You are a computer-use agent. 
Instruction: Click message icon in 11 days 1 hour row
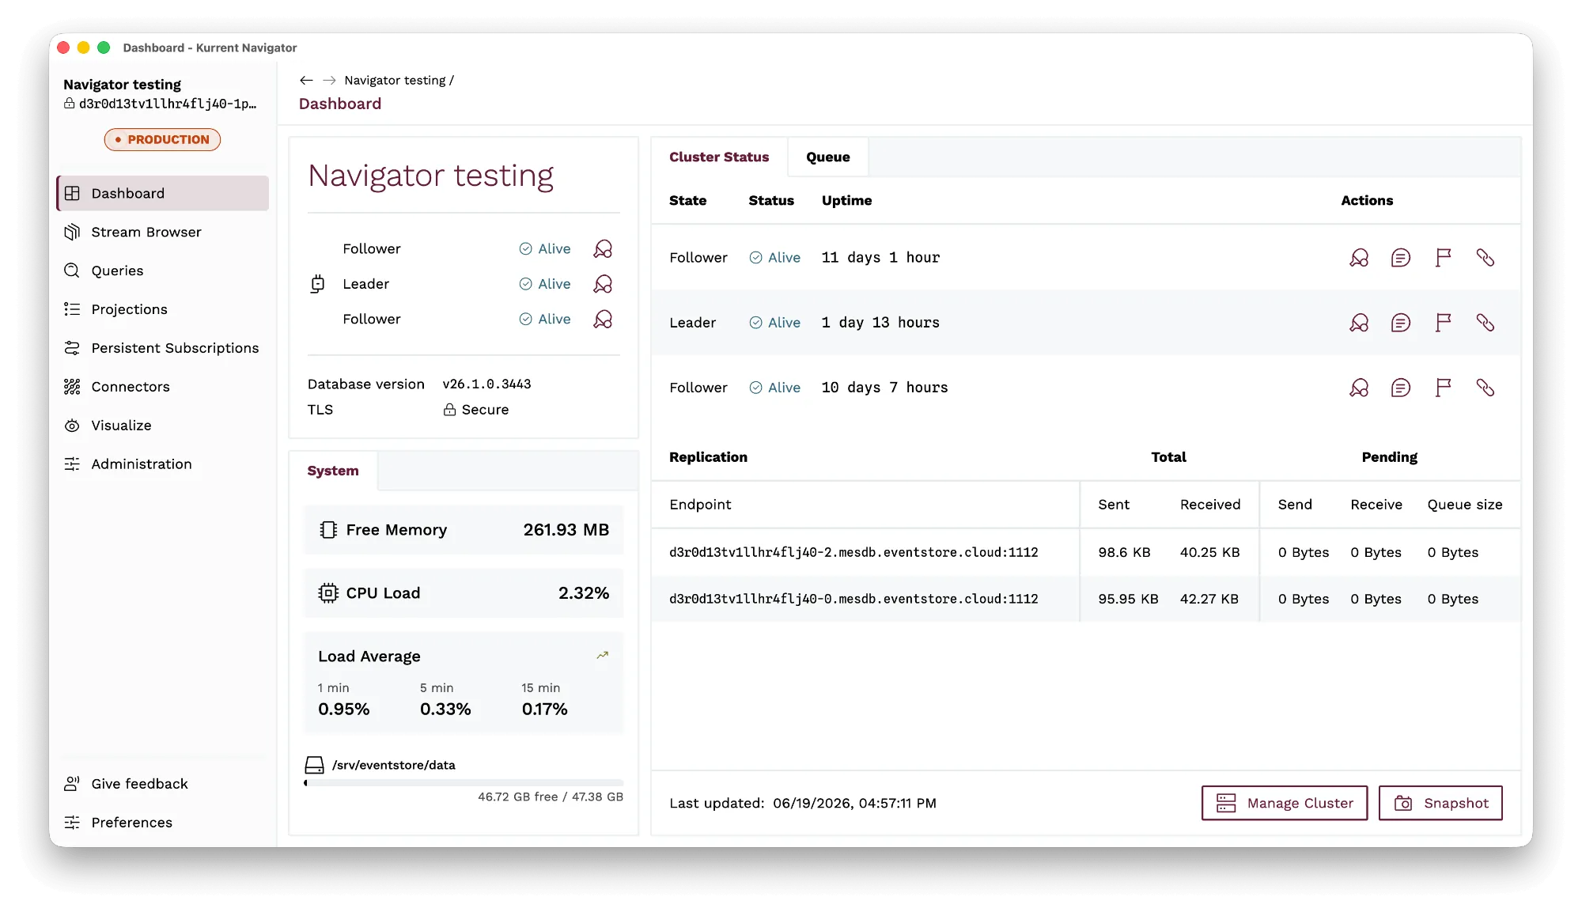pyautogui.click(x=1401, y=258)
